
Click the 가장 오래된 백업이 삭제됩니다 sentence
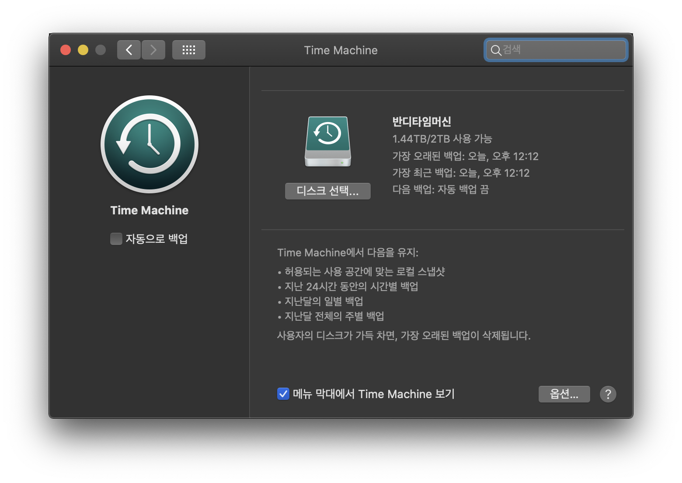click(x=404, y=336)
